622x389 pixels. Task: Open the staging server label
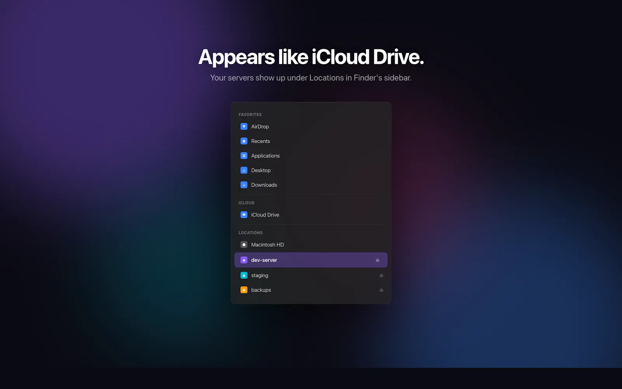(260, 275)
